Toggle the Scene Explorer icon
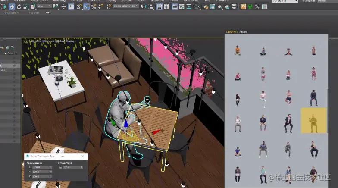 coord(160,7)
